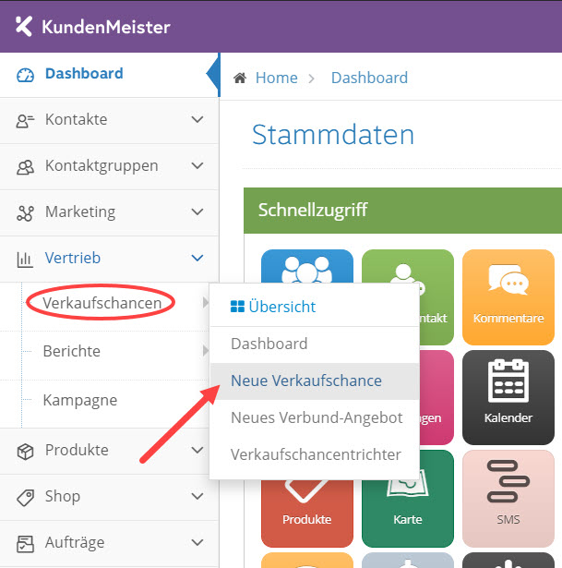Choose Neues Verbund-Angebot in submenu
The width and height of the screenshot is (562, 568).
tap(317, 417)
